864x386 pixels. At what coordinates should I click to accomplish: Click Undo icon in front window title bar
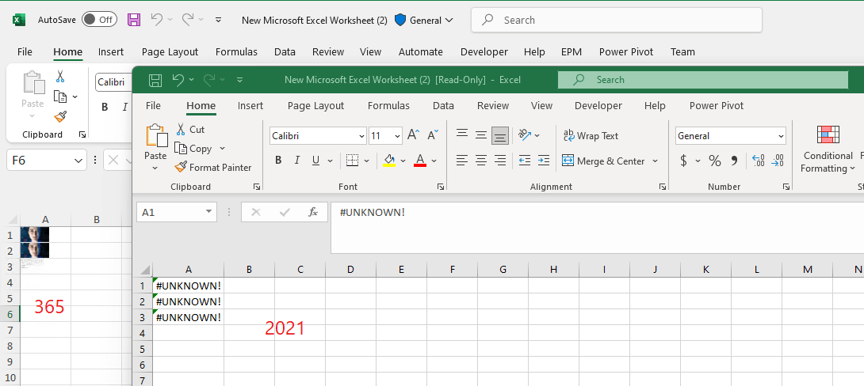[178, 80]
